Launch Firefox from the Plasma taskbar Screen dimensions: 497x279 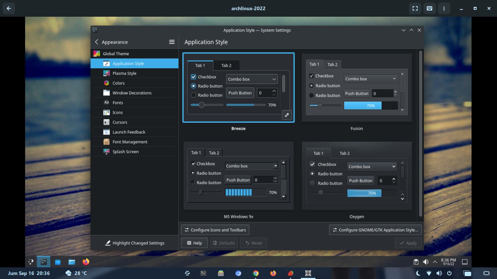[x=86, y=262]
